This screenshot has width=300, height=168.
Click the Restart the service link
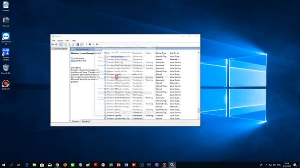point(74,61)
